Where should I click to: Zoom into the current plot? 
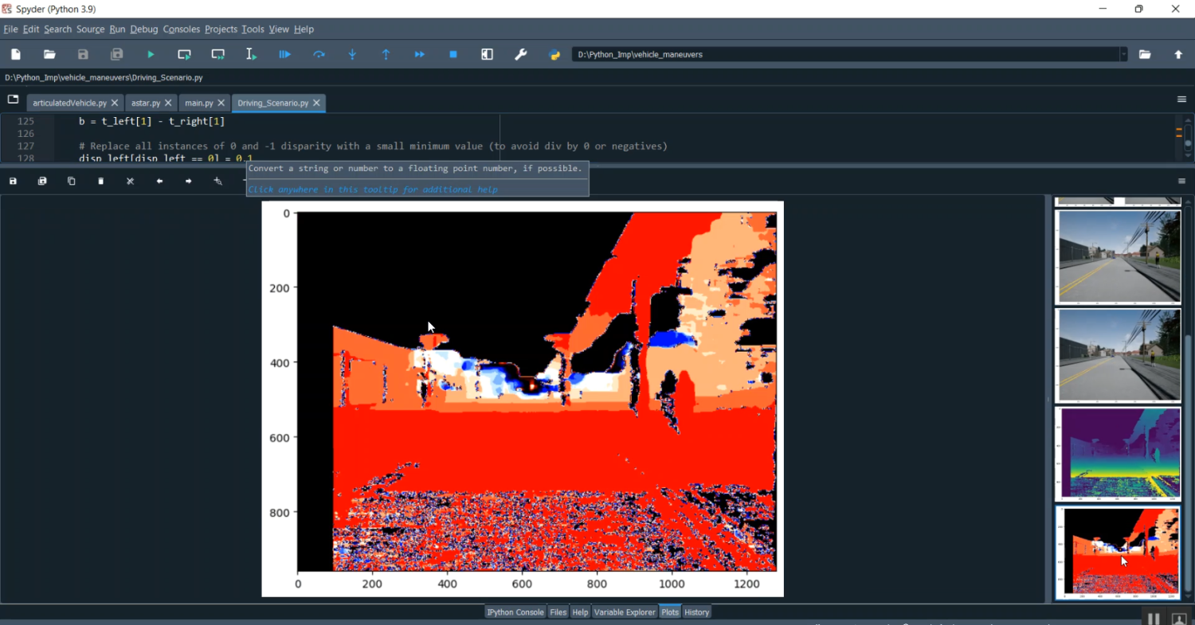[217, 181]
